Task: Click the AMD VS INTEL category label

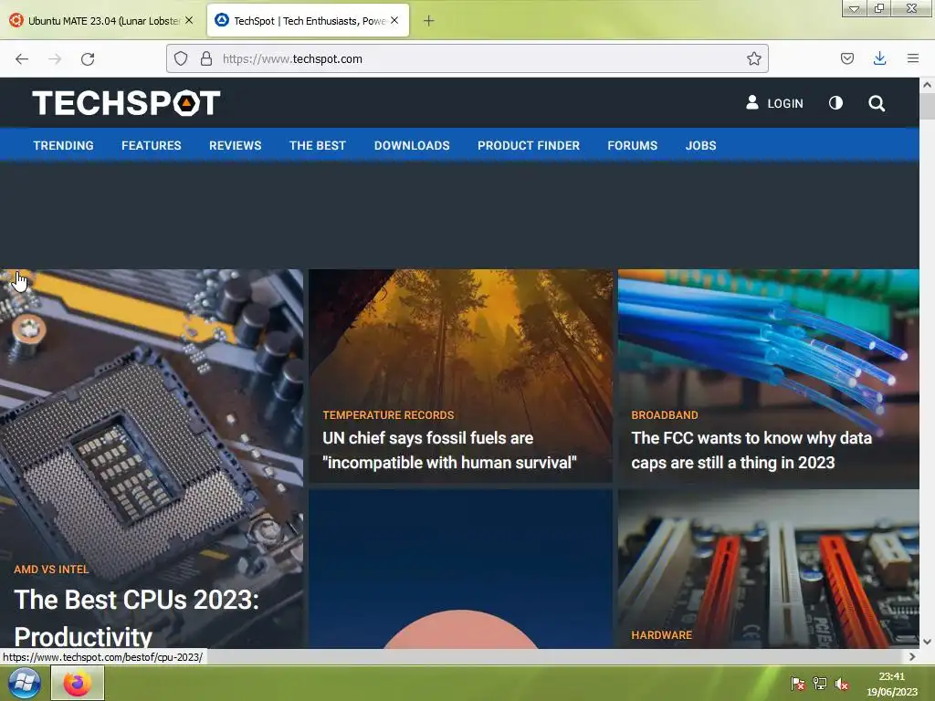Action: [51, 570]
